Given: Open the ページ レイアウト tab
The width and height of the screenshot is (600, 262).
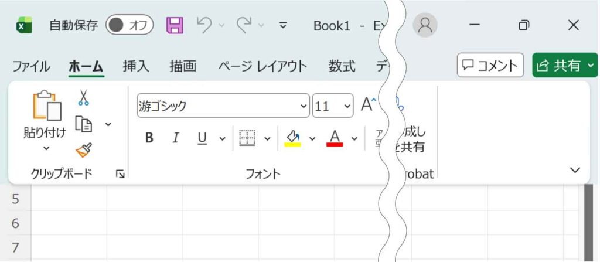Looking at the screenshot, I should tap(262, 66).
